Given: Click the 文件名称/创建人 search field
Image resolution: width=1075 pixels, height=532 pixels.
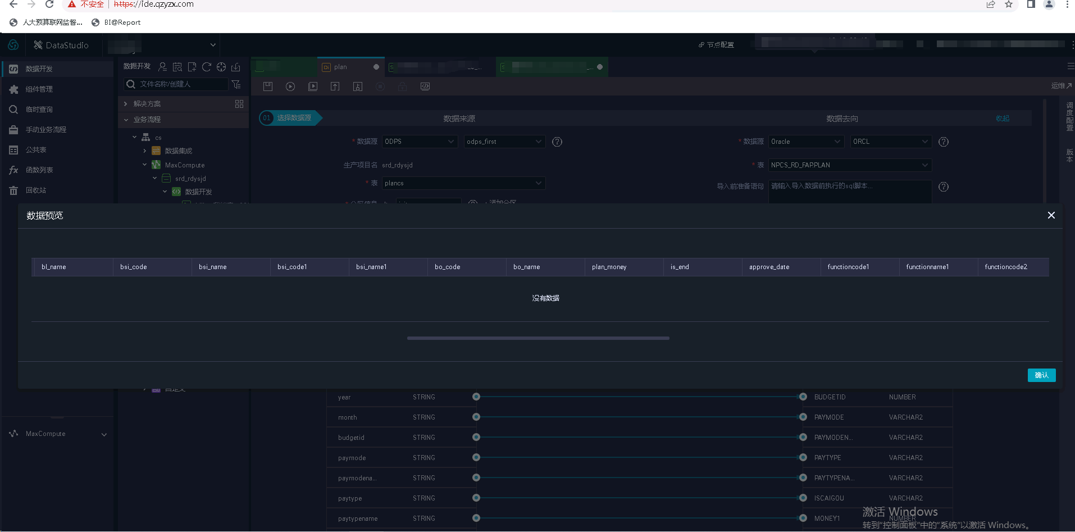Looking at the screenshot, I should [176, 84].
